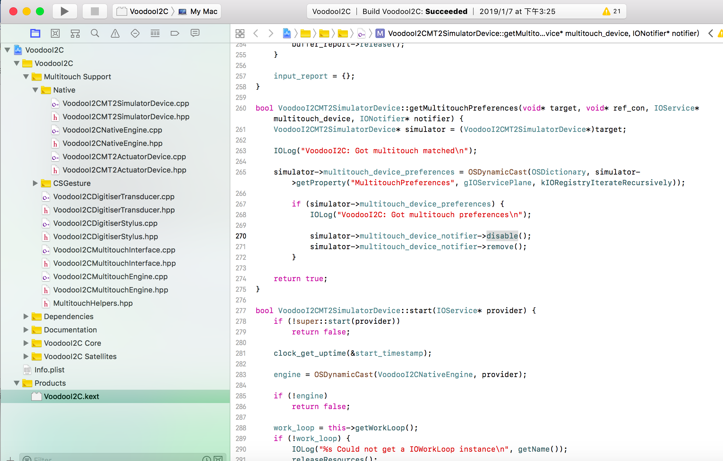Click the project icon in the jump bar
Viewport: 723px width, 461px height.
(x=287, y=33)
